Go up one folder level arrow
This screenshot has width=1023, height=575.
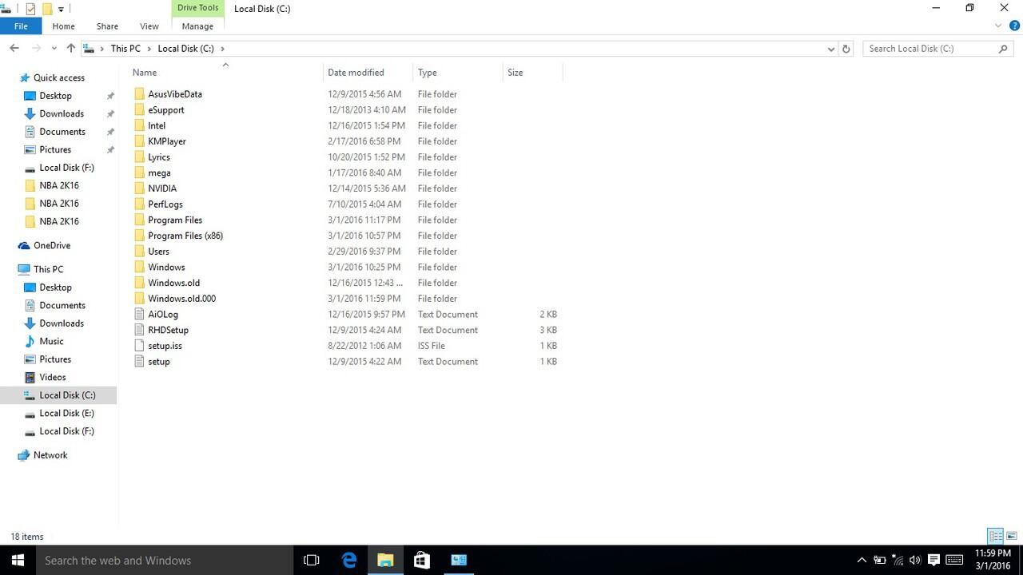pos(71,49)
